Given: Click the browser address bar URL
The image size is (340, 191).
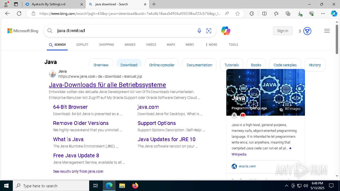Looking at the screenshot, I should tap(130, 14).
